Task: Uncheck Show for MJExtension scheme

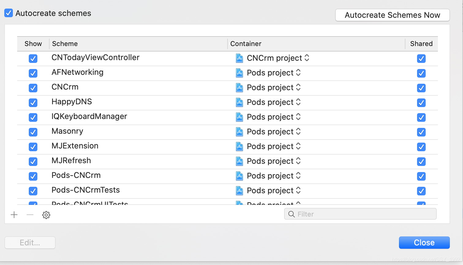Action: 33,147
